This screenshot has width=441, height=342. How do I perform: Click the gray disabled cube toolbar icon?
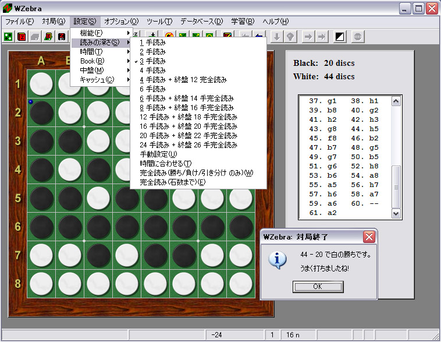pos(35,37)
